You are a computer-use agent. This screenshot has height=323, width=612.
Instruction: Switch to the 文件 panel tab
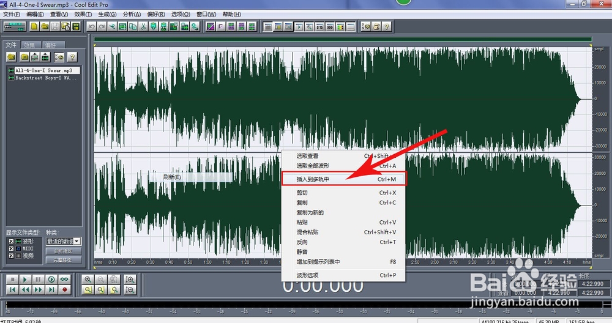(11, 45)
